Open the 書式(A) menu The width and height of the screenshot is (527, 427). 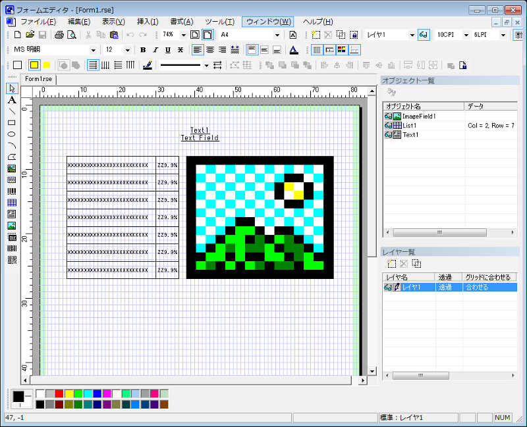pyautogui.click(x=182, y=22)
